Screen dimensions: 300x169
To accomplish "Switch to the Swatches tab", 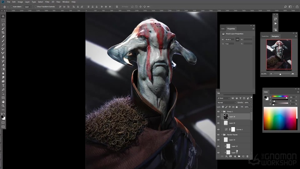I will click(x=265, y=36).
